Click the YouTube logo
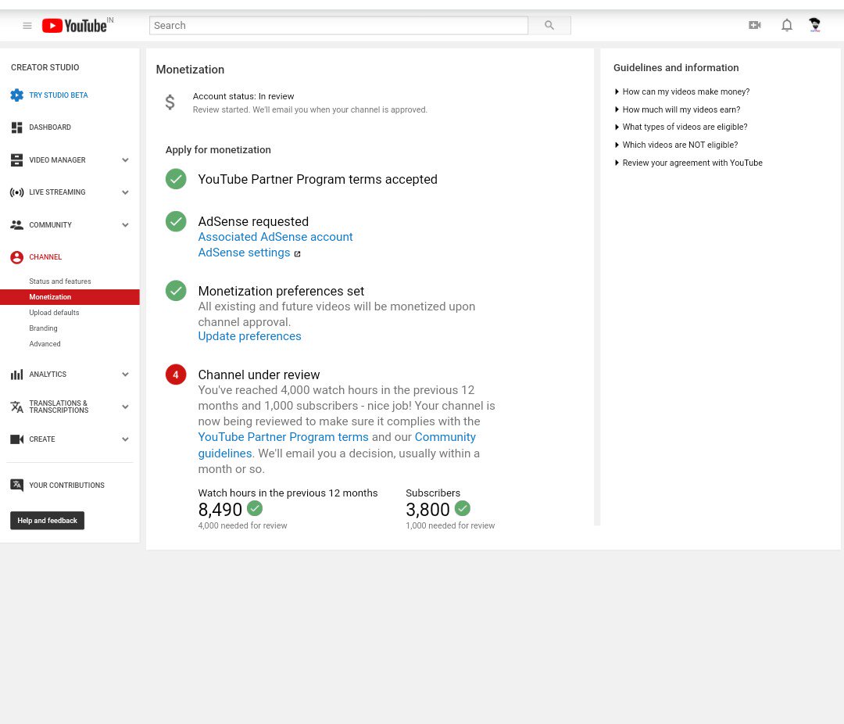This screenshot has width=844, height=724. pyautogui.click(x=74, y=25)
